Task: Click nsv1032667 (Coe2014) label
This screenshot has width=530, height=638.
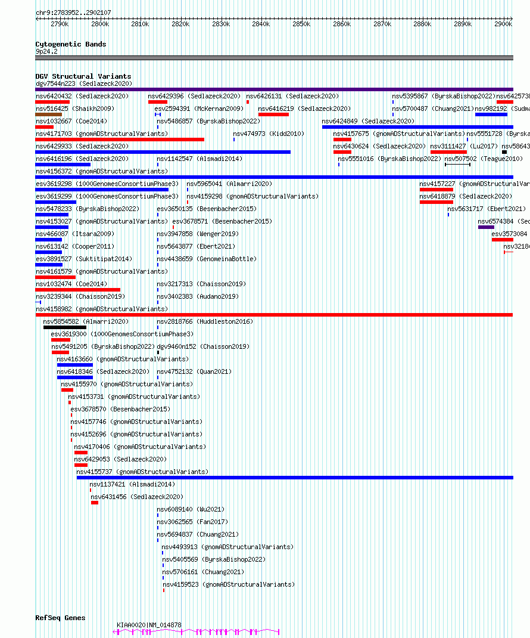Action: (71, 121)
